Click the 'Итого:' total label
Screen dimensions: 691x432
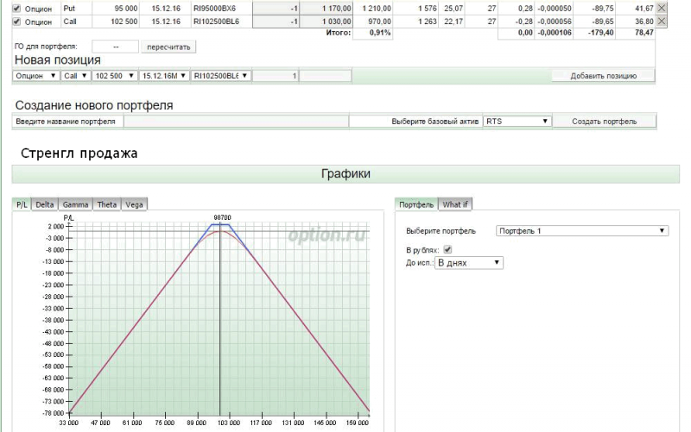click(339, 33)
